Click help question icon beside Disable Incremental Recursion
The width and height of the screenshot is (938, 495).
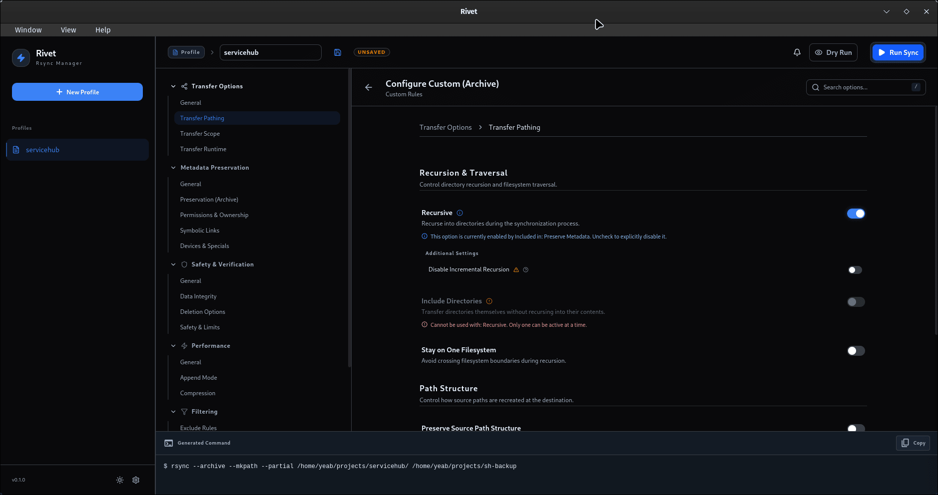[x=526, y=270]
